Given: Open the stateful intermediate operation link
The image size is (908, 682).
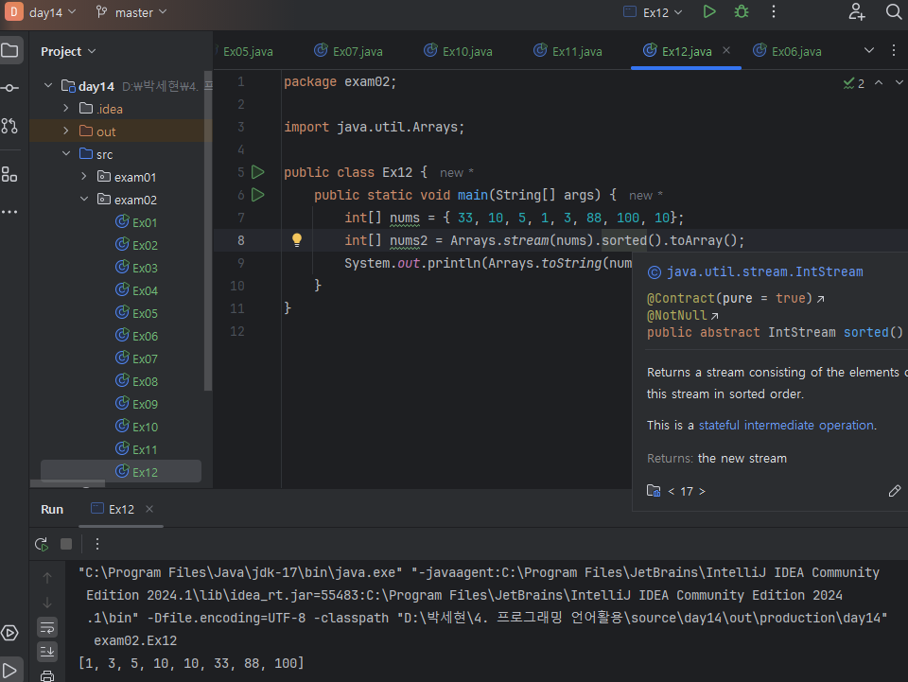Looking at the screenshot, I should click(x=786, y=426).
